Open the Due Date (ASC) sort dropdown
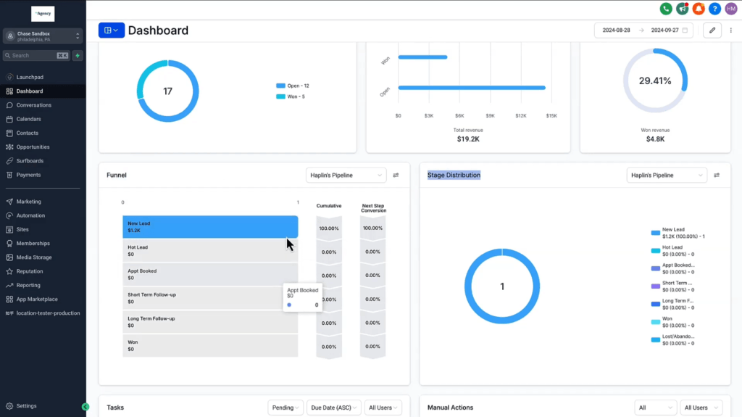Viewport: 742px width, 417px height. tap(333, 408)
